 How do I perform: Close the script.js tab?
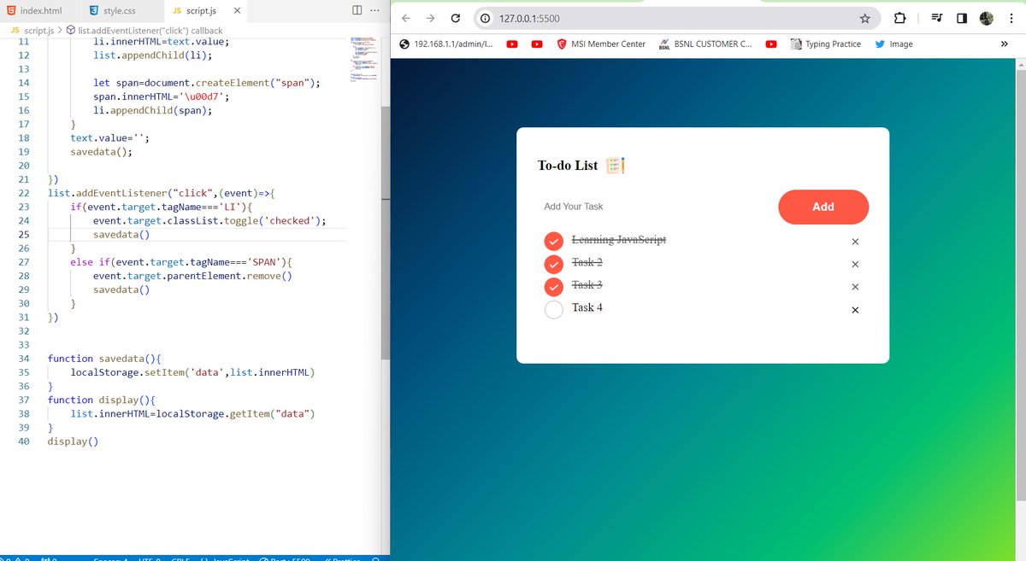236,11
